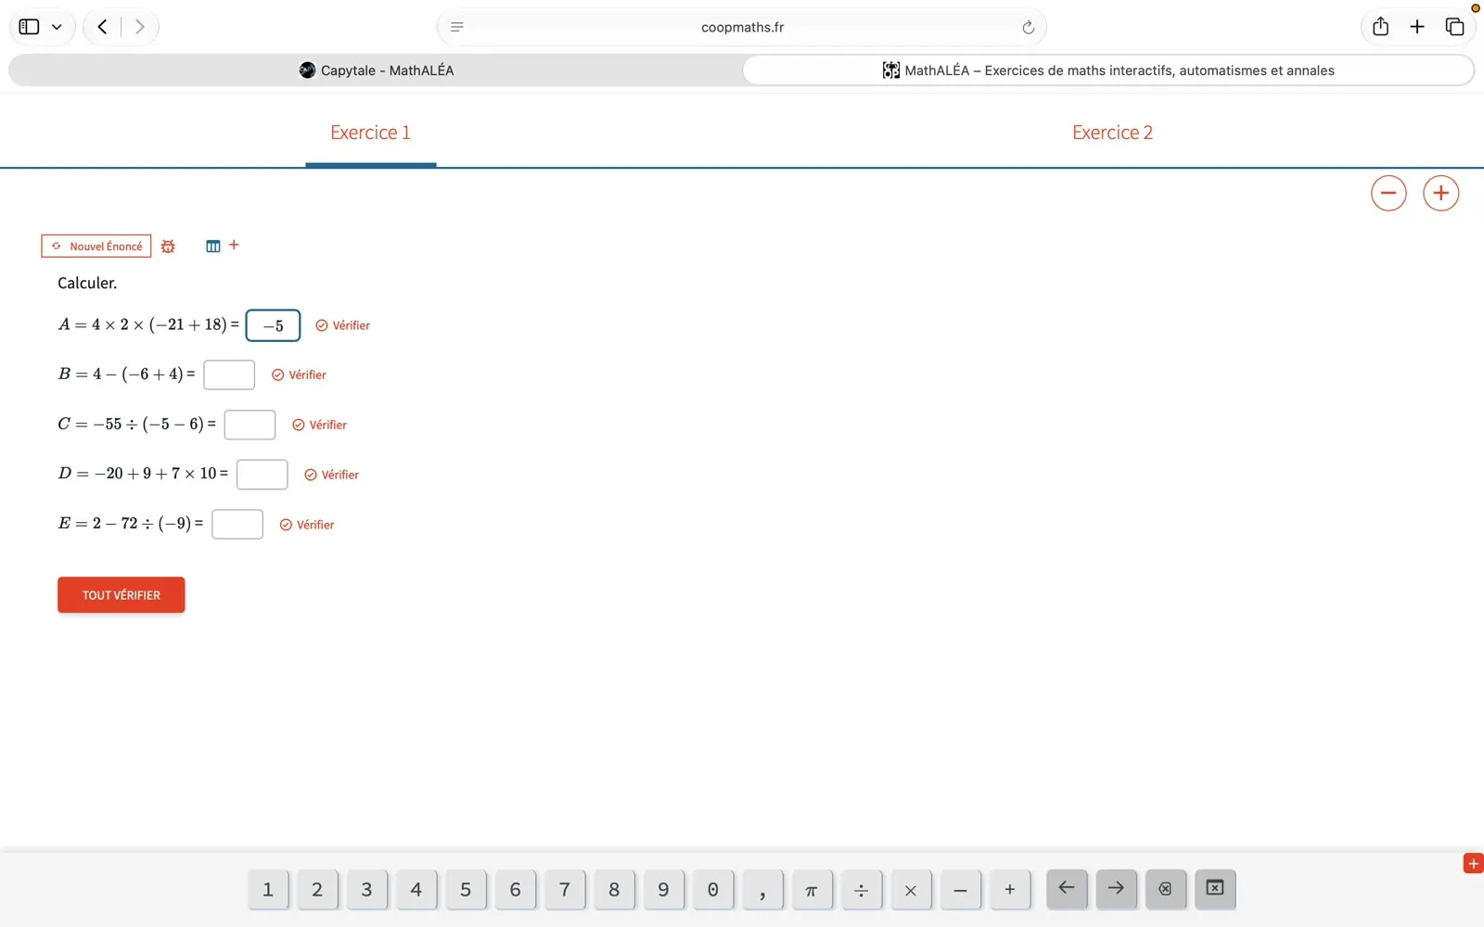Verify the answer for expression C
The image size is (1484, 927).
pyautogui.click(x=319, y=425)
